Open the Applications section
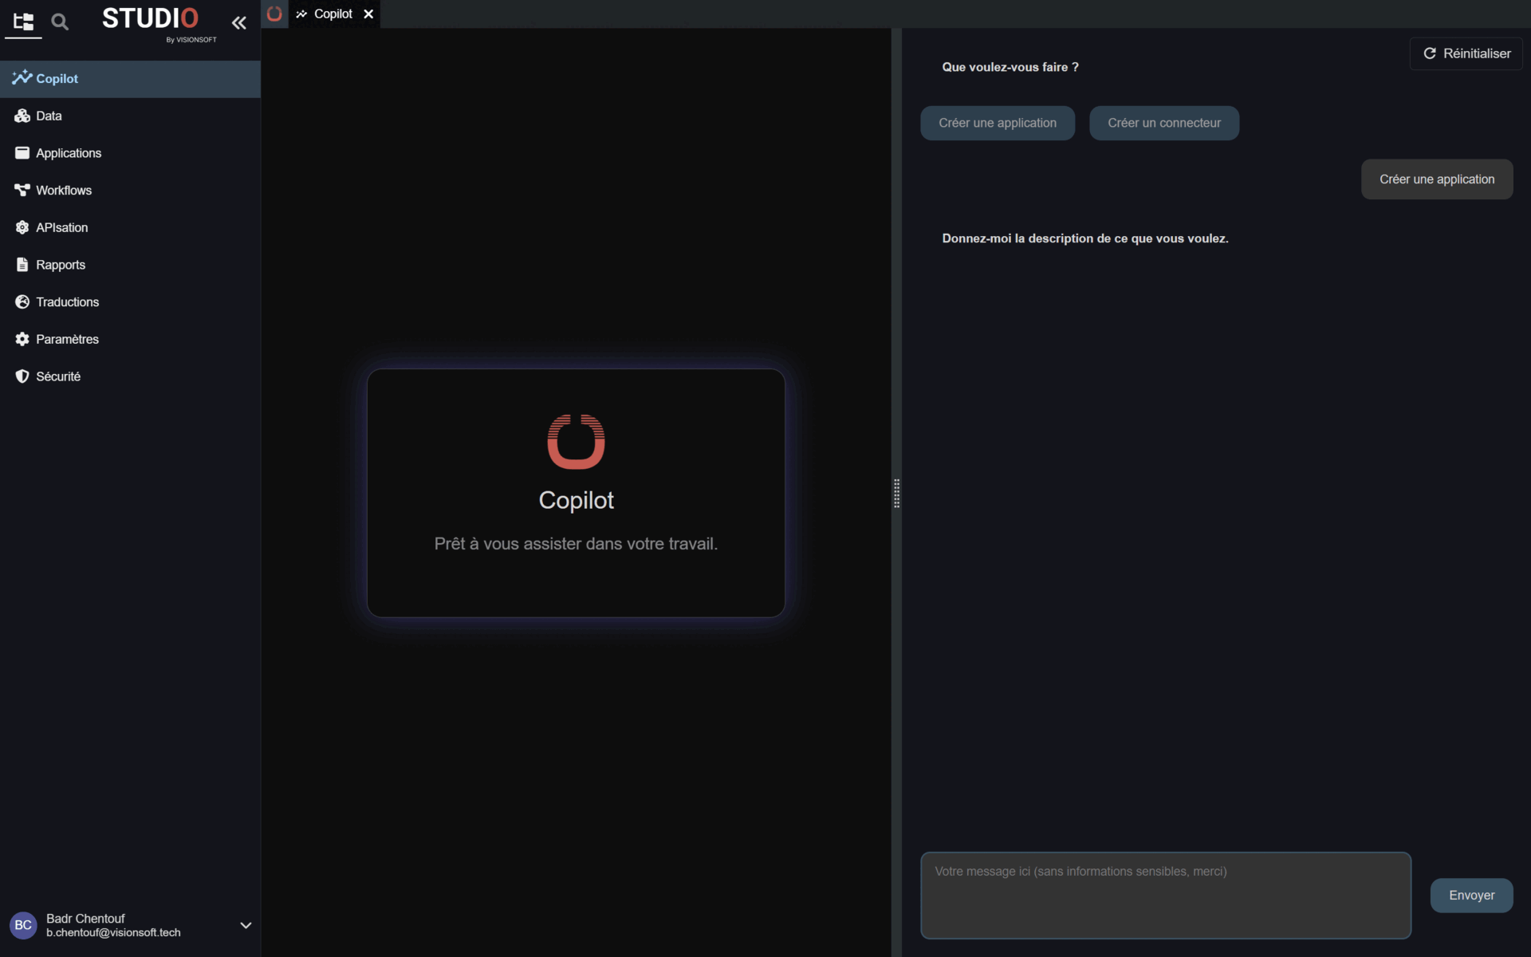The width and height of the screenshot is (1531, 957). pos(69,153)
